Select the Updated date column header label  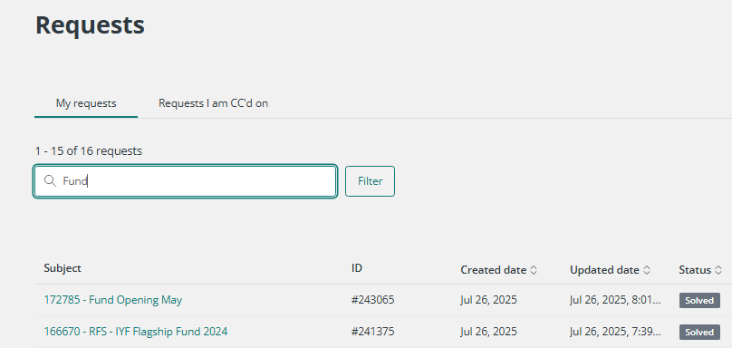click(604, 270)
